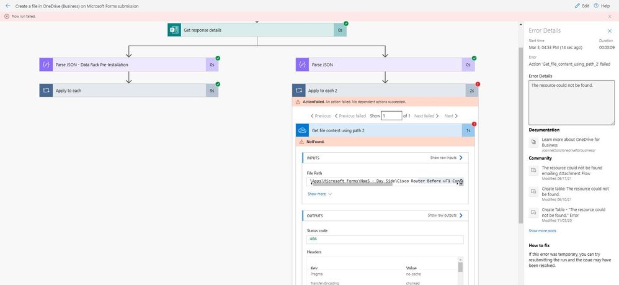Image resolution: width=619 pixels, height=285 pixels.
Task: Click the OneDrive cloud icon on Get file content
Action: (303, 130)
